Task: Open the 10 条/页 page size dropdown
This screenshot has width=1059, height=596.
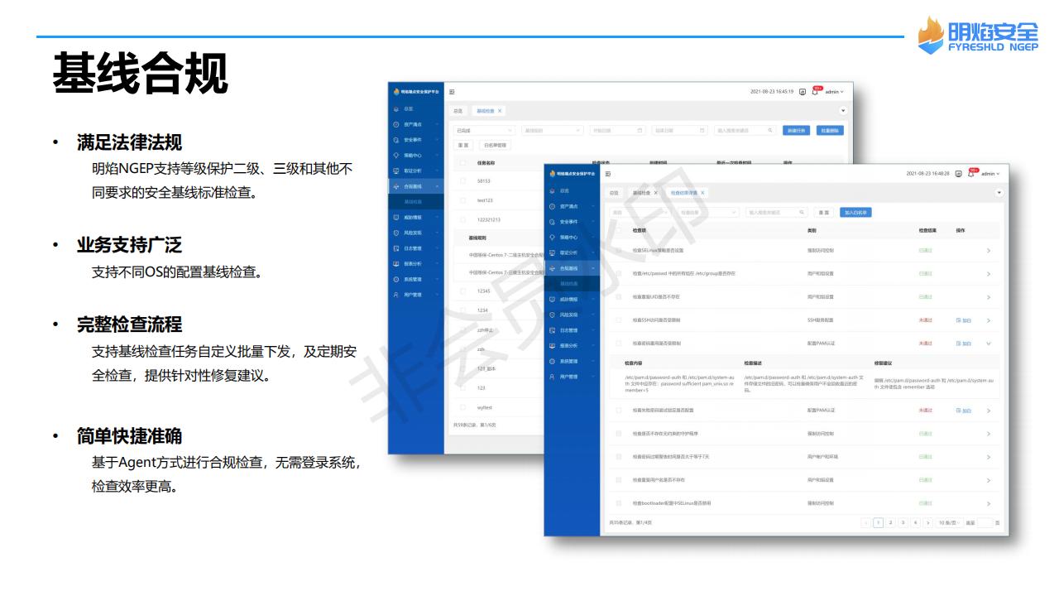Action: tap(948, 522)
